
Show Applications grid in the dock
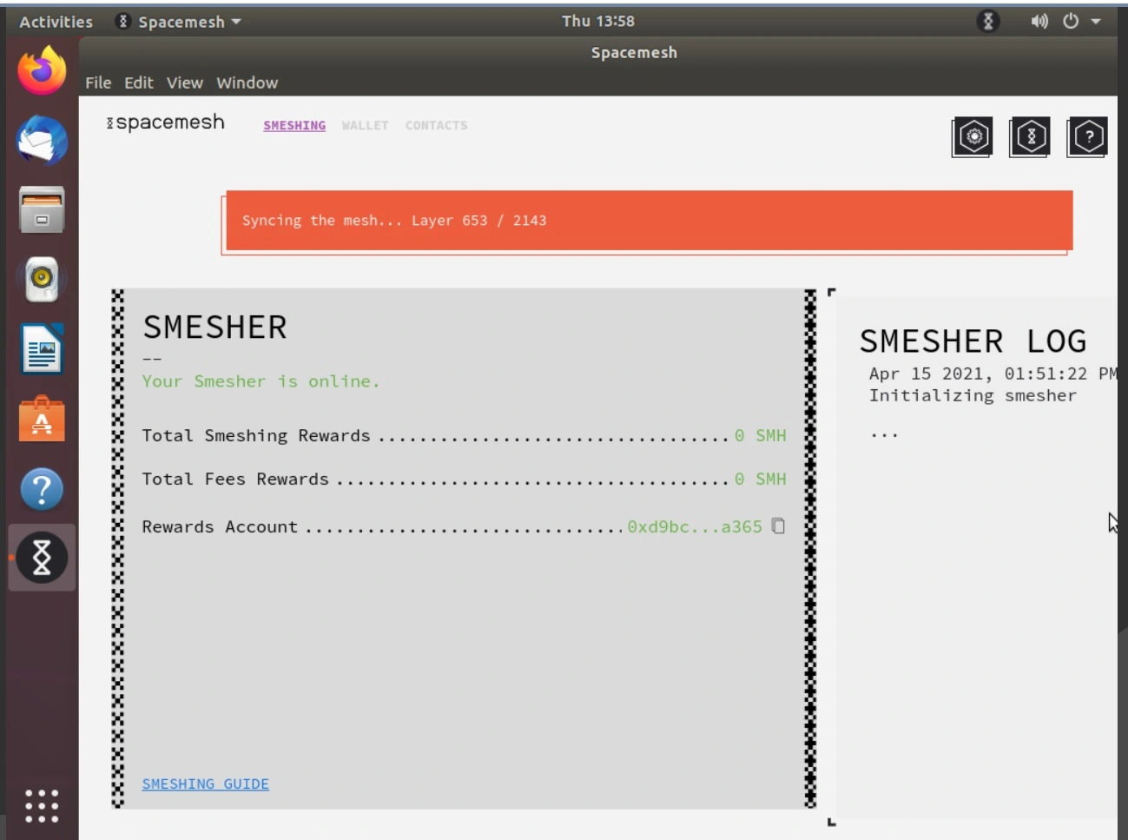[x=42, y=806]
